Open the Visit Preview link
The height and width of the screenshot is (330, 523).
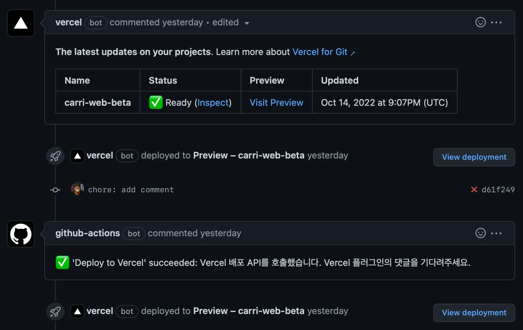point(276,103)
